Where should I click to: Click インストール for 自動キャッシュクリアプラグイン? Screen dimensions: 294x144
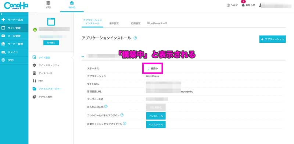[x=156, y=124]
